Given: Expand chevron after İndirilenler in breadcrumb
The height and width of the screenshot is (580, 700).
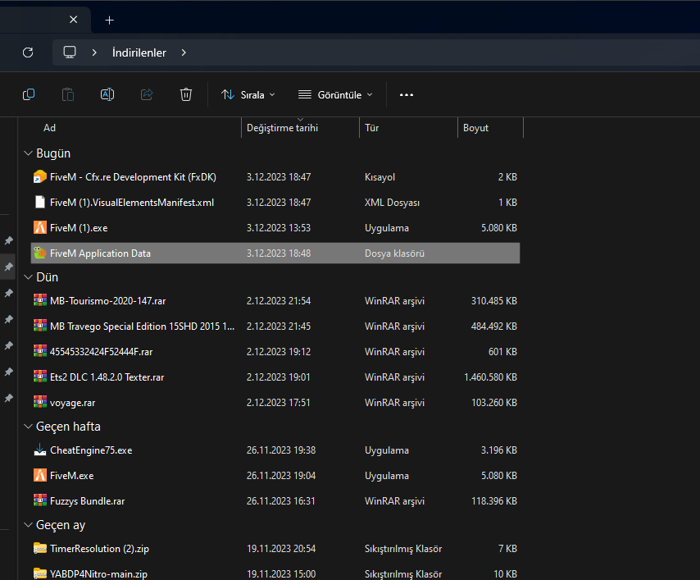Looking at the screenshot, I should point(184,53).
